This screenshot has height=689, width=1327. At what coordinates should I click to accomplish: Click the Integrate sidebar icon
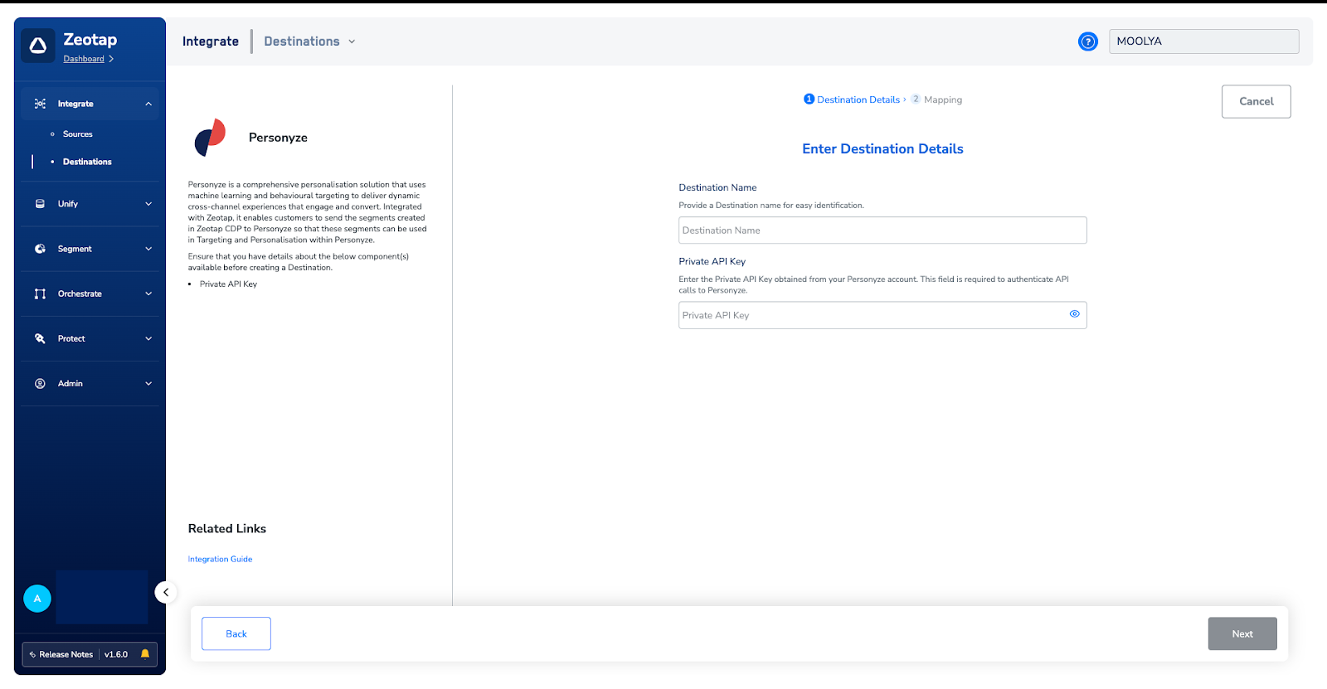40,104
